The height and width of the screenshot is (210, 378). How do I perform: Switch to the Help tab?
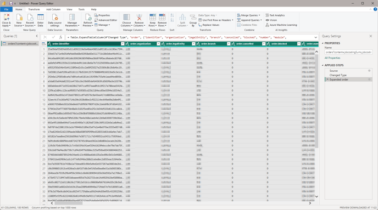(x=93, y=9)
